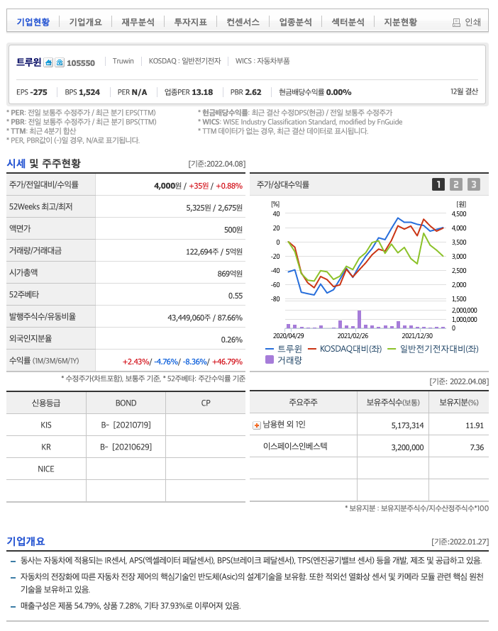Screen dimensions: 498x631
Task: Click the PBR 2.62 value
Action: [x=245, y=92]
